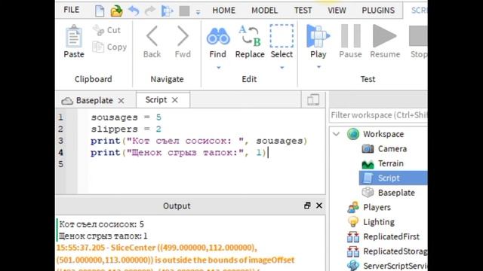Expand the Find dropdown arrow

218,67
